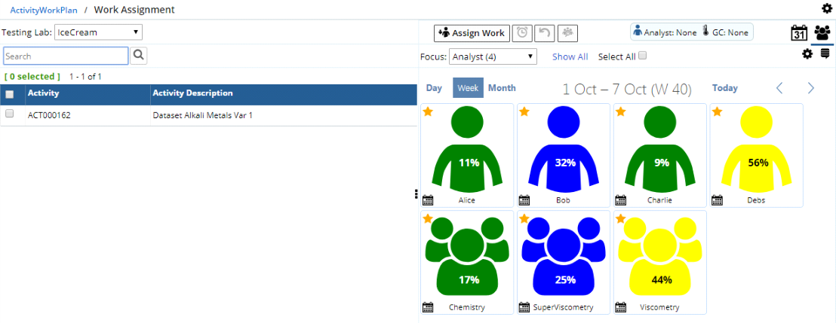Viewport: 836px width, 323px height.
Task: Toggle the Select All checkbox
Action: pyautogui.click(x=643, y=56)
